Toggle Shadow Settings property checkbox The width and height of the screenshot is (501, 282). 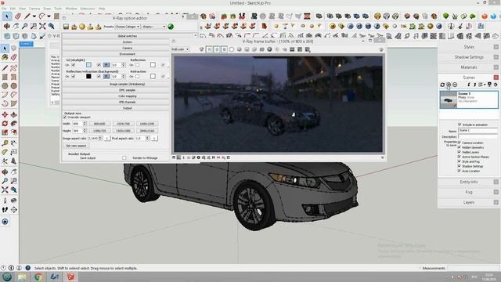460,166
